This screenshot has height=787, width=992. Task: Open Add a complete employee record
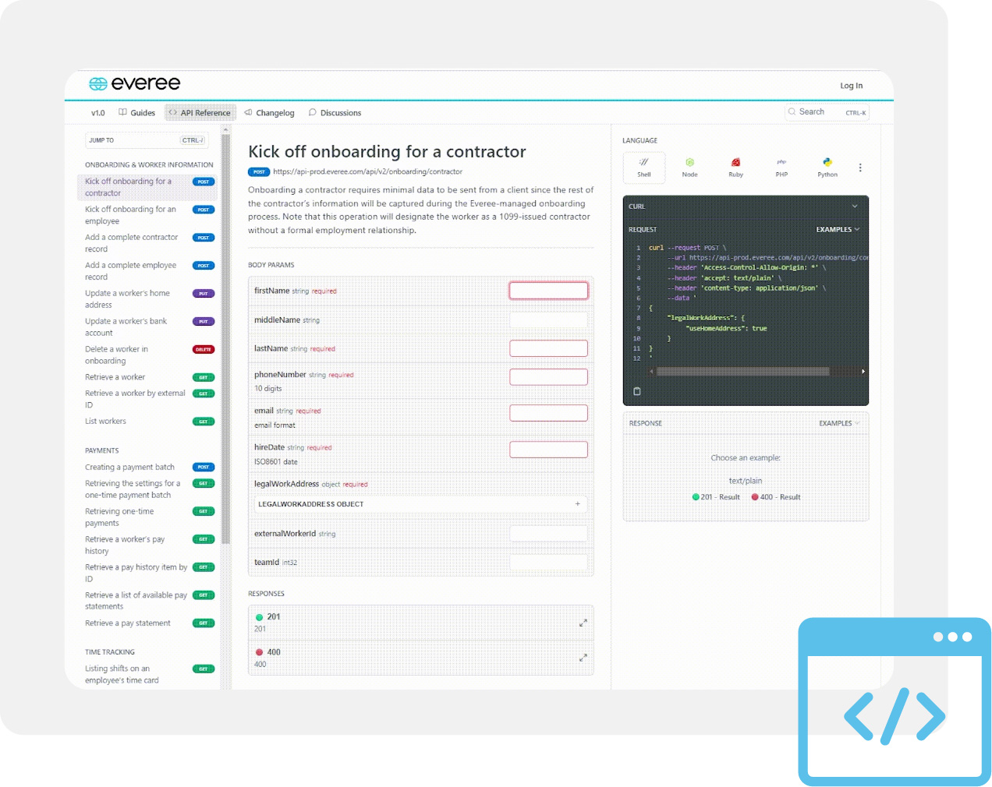tap(148, 271)
